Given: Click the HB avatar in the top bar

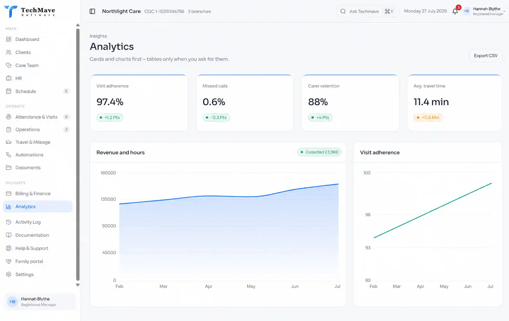Looking at the screenshot, I should (466, 11).
